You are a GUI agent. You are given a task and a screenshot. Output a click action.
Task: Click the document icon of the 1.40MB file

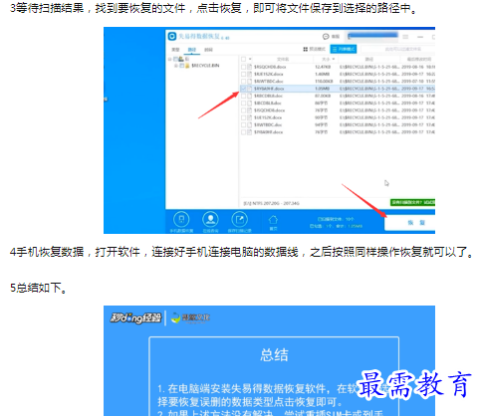tap(250, 75)
